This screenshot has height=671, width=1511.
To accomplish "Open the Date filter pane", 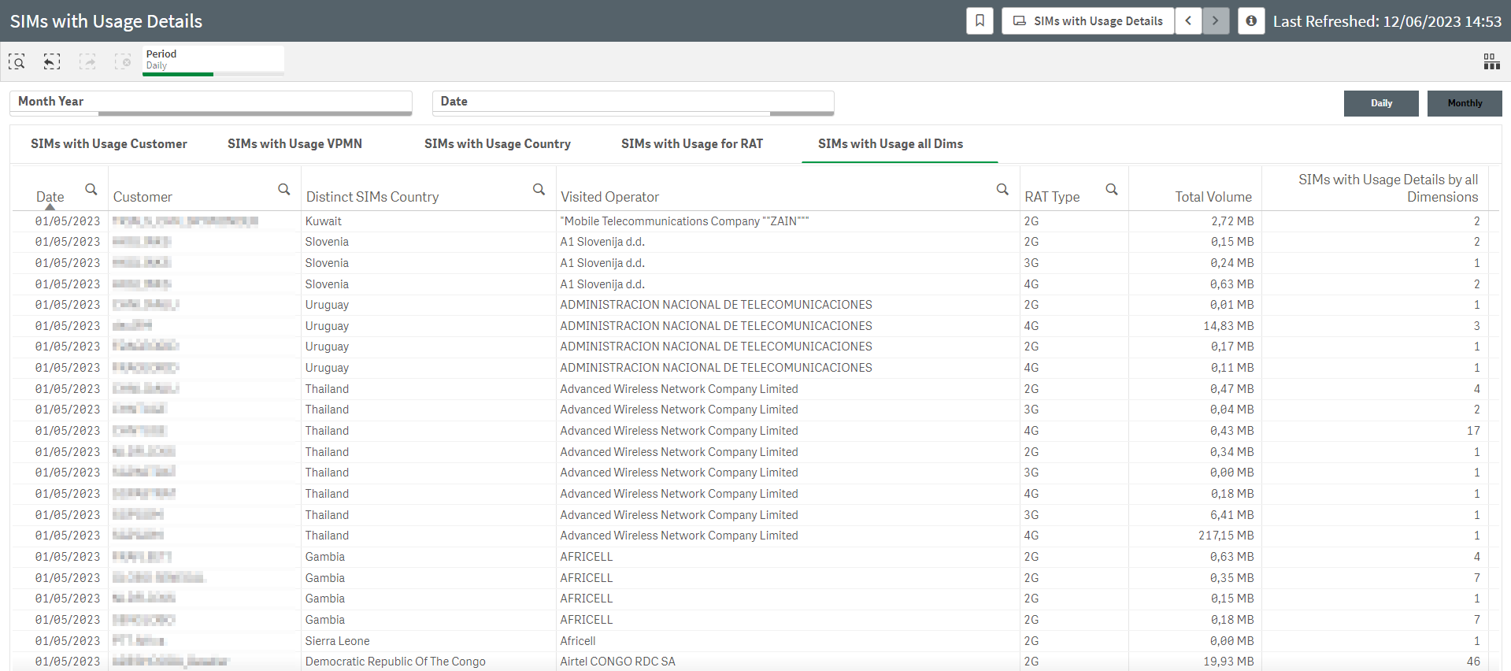I will [x=632, y=102].
